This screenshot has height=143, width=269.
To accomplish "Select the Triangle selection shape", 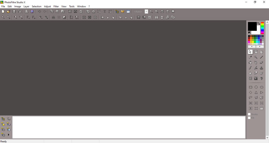I will point(256,92).
